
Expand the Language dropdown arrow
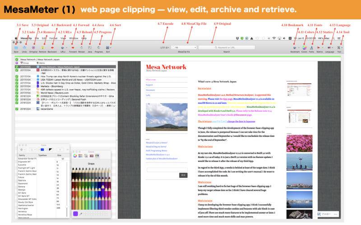pyautogui.click(x=333, y=48)
